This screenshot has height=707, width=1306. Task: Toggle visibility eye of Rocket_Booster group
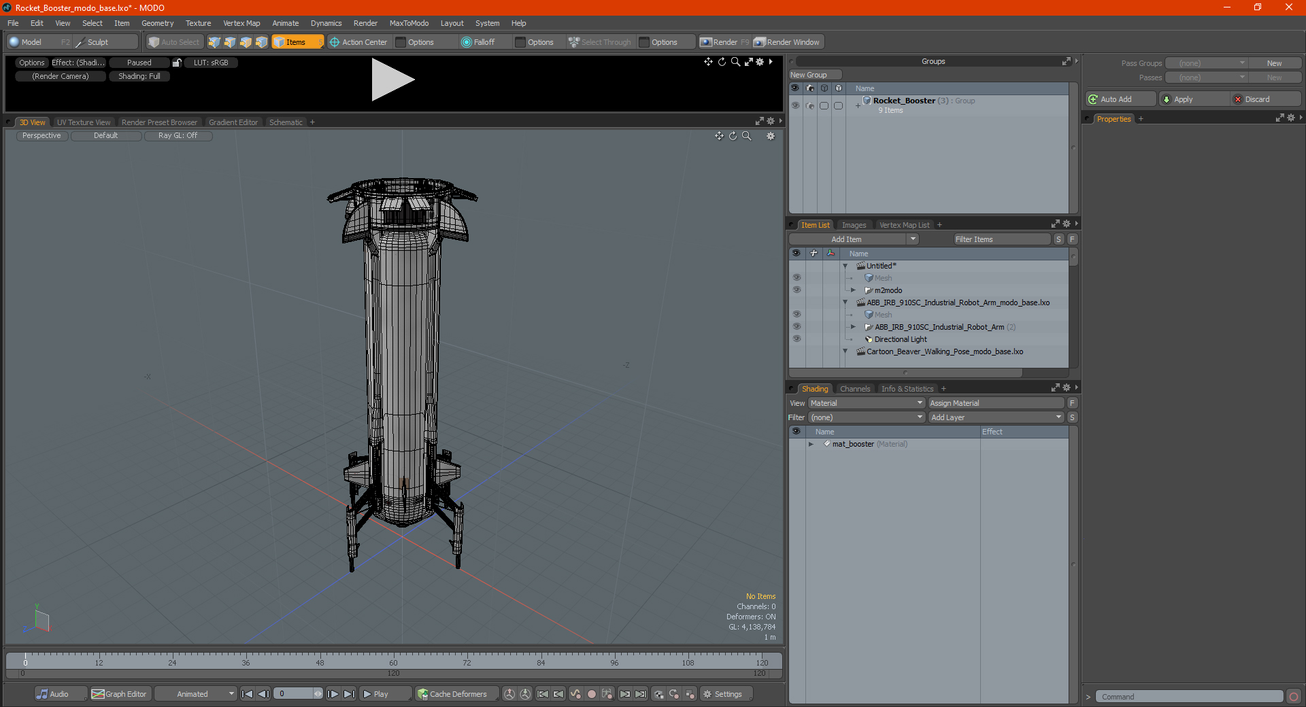point(795,105)
